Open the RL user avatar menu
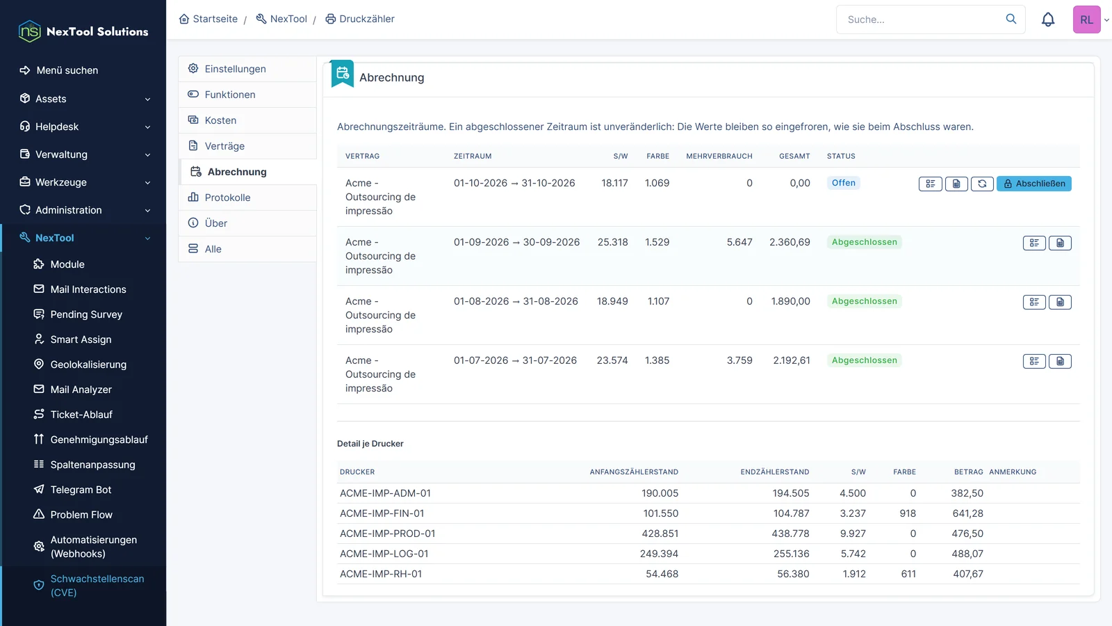The width and height of the screenshot is (1112, 626). click(x=1087, y=19)
